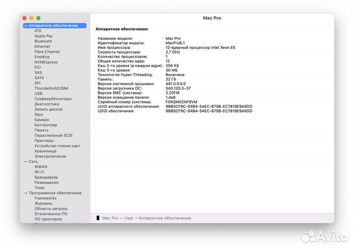The height and width of the screenshot is (249, 354).
Task: Select Fibre Channel item
Action: click(x=47, y=52)
